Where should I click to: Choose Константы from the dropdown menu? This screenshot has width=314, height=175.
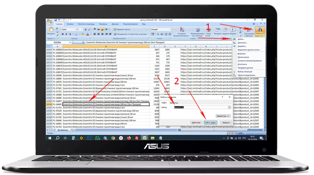click(x=249, y=64)
